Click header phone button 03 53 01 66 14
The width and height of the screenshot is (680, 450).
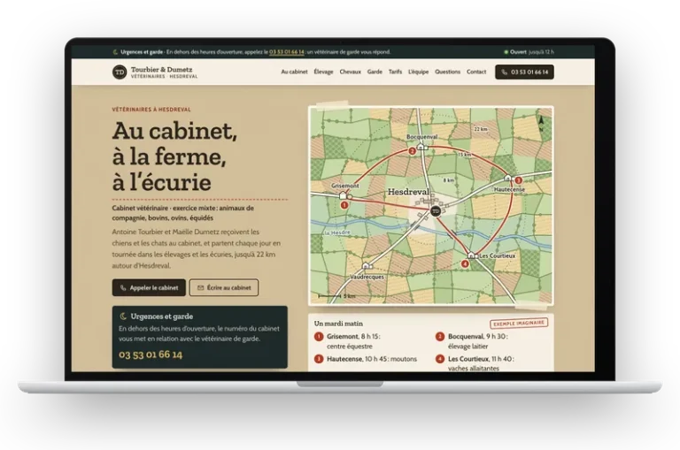coord(524,72)
